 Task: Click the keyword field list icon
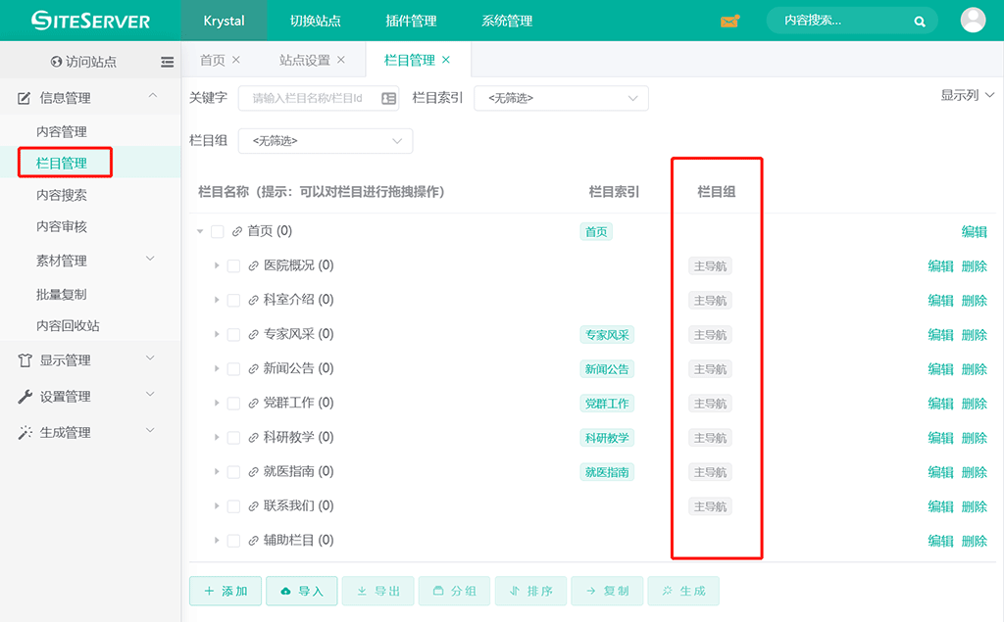coord(388,98)
